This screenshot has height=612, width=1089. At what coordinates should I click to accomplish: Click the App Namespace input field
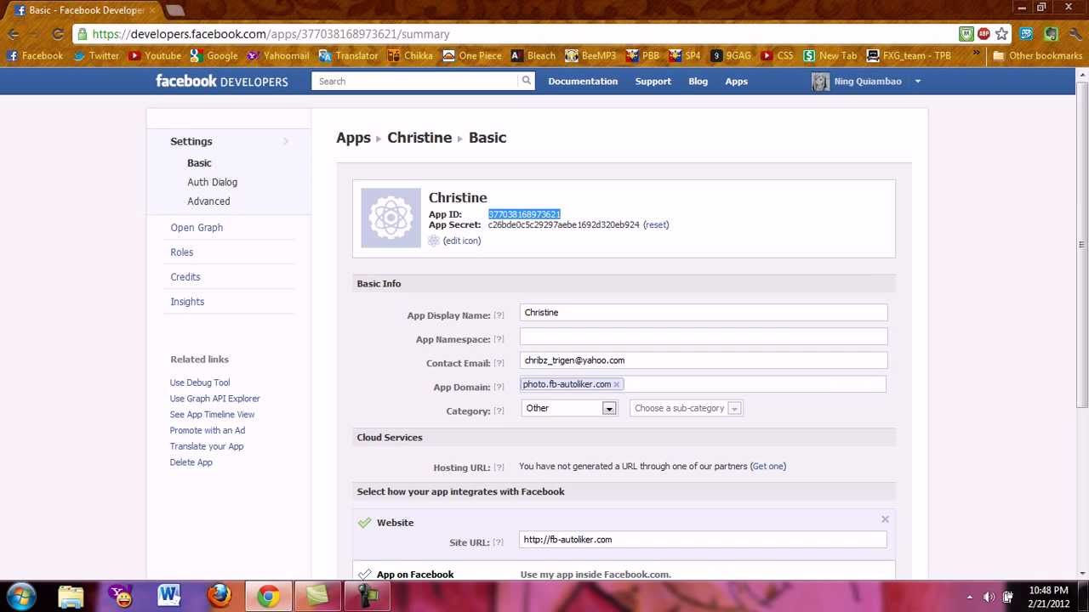point(704,337)
